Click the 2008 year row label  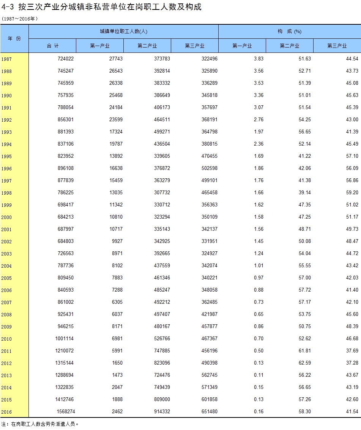pos(6,314)
